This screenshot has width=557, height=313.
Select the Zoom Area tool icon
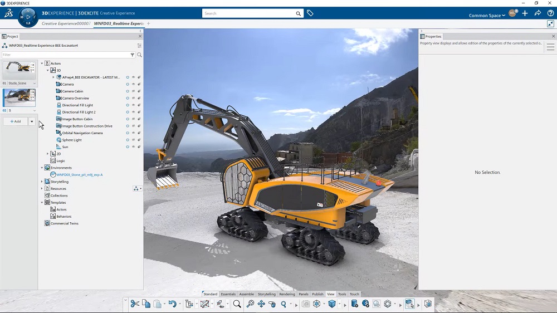pyautogui.click(x=250, y=304)
